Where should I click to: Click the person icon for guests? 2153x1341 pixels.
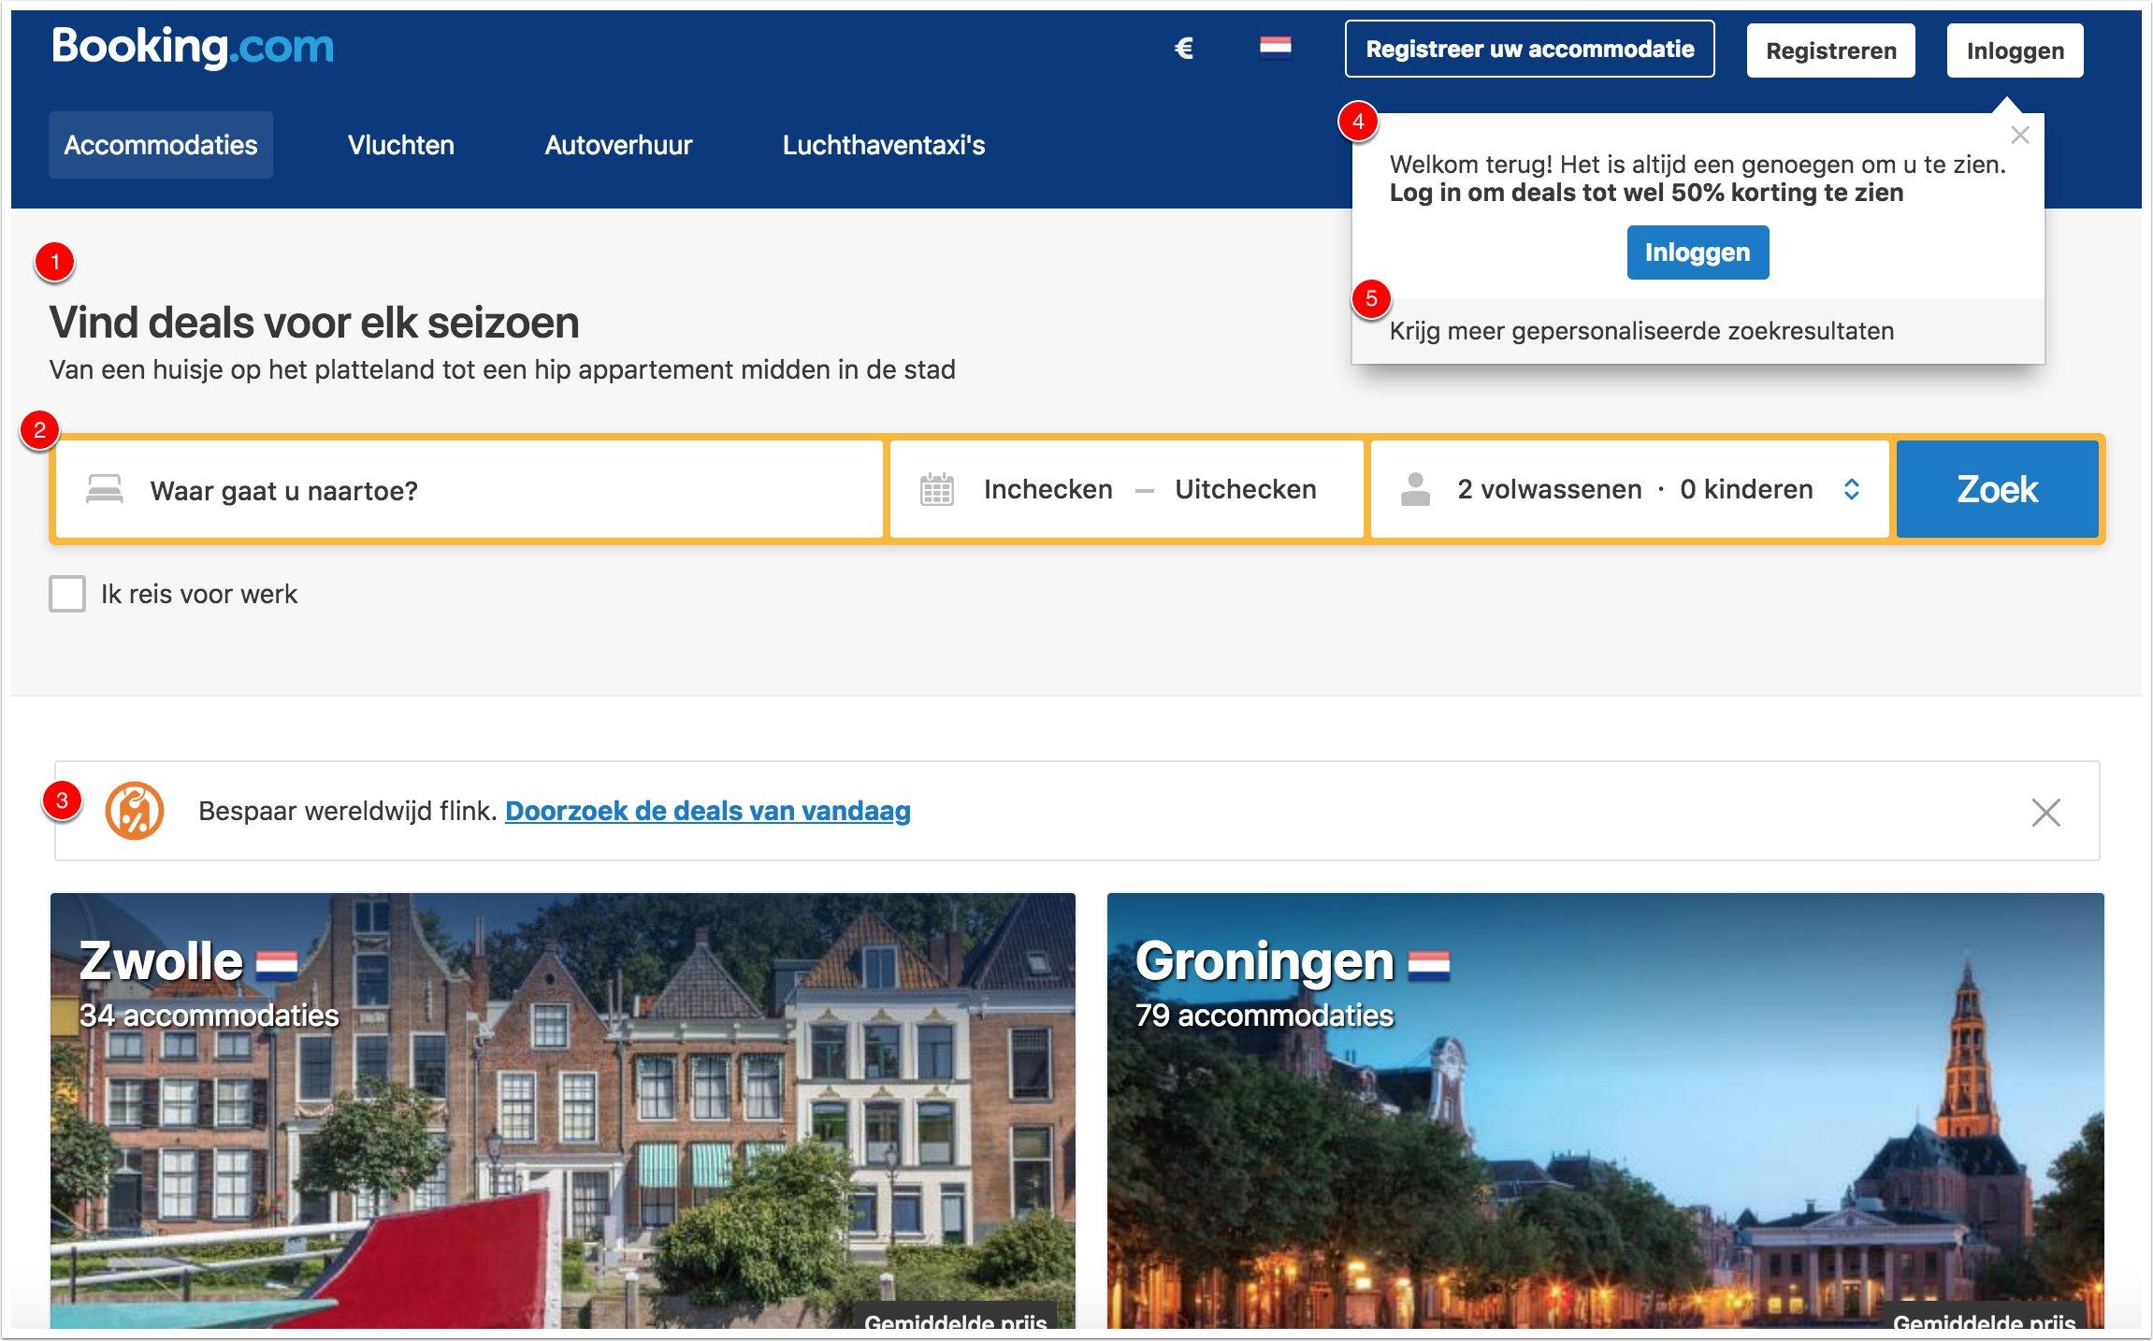pyautogui.click(x=1415, y=489)
